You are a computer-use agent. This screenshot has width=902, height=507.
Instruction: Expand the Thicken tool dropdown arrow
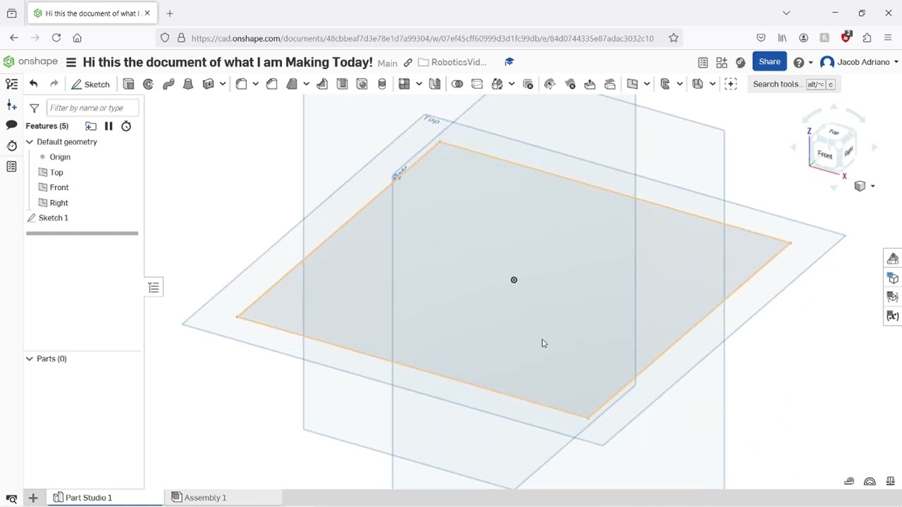223,84
